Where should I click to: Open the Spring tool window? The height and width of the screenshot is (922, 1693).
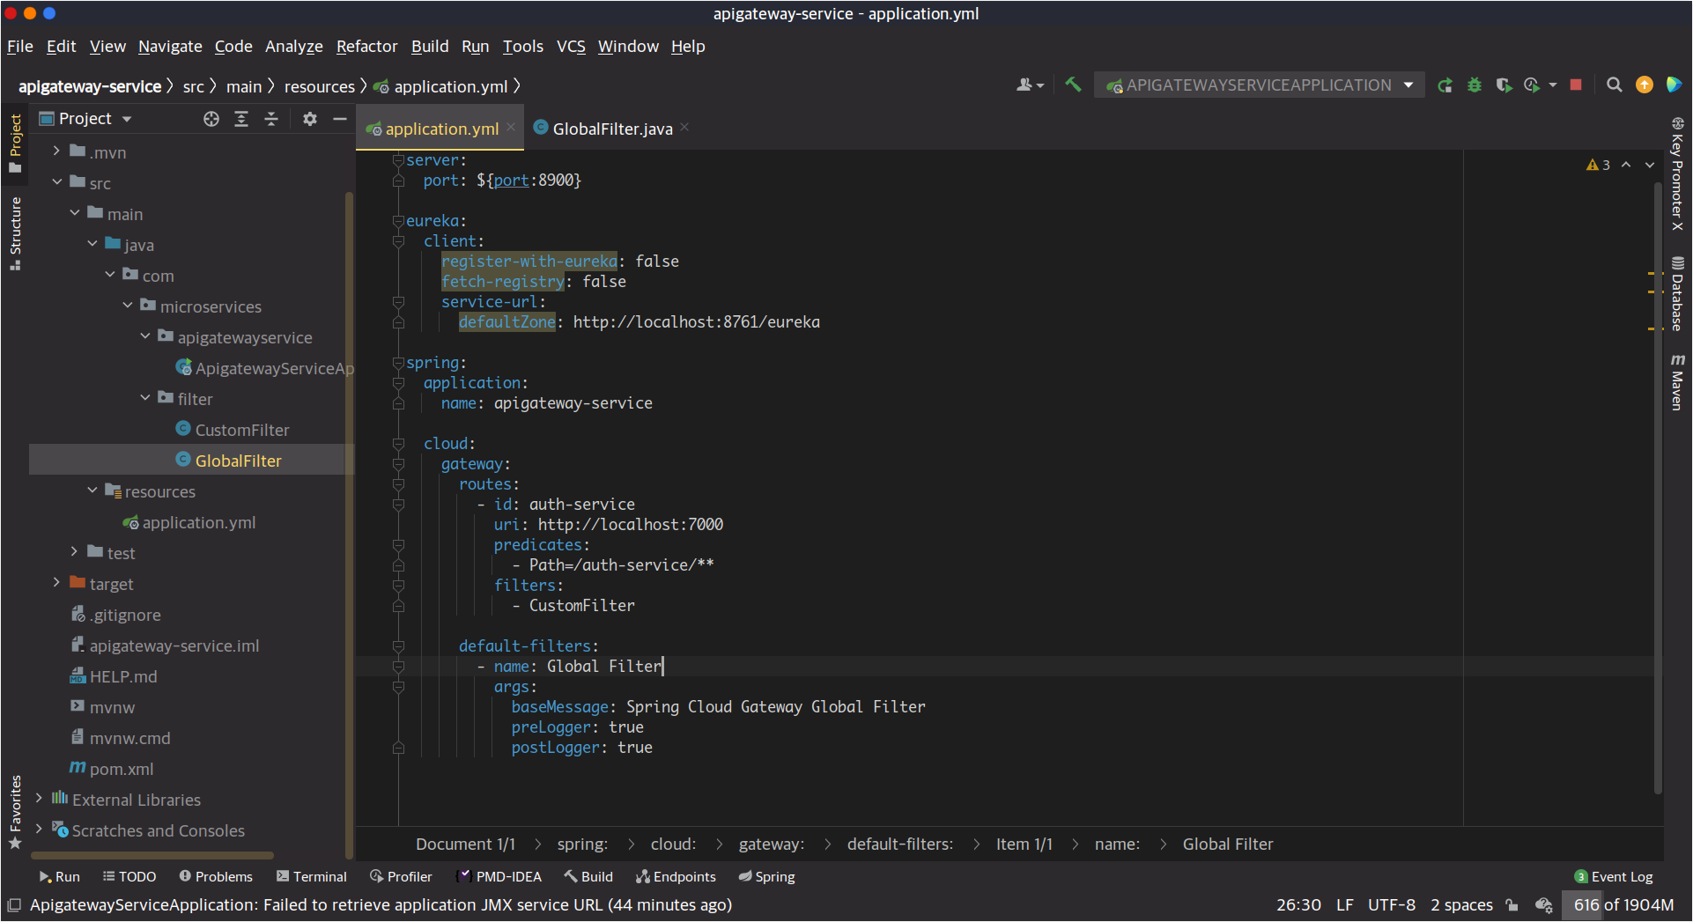point(765,876)
